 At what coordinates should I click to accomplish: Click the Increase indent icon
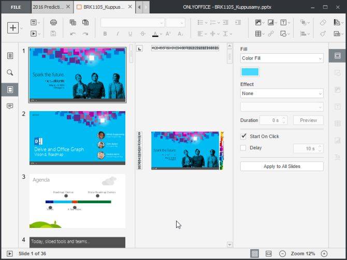click(x=238, y=22)
